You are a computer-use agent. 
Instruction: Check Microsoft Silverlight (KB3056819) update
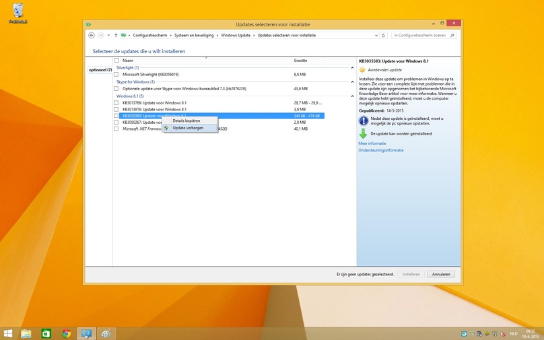click(x=116, y=74)
